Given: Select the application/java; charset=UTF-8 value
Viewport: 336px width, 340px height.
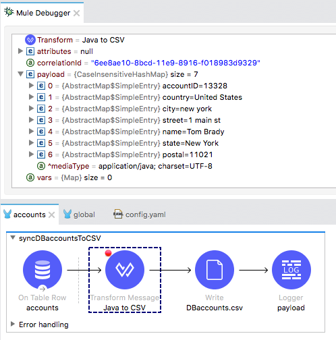Looking at the screenshot, I should click(x=155, y=166).
